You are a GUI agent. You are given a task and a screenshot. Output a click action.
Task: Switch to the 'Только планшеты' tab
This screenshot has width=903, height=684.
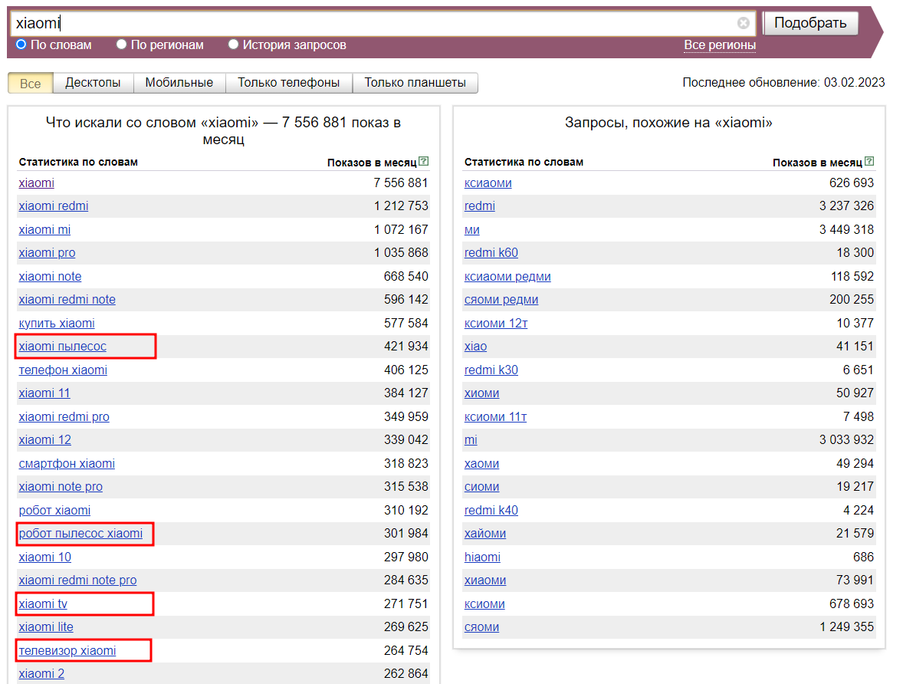pyautogui.click(x=415, y=83)
